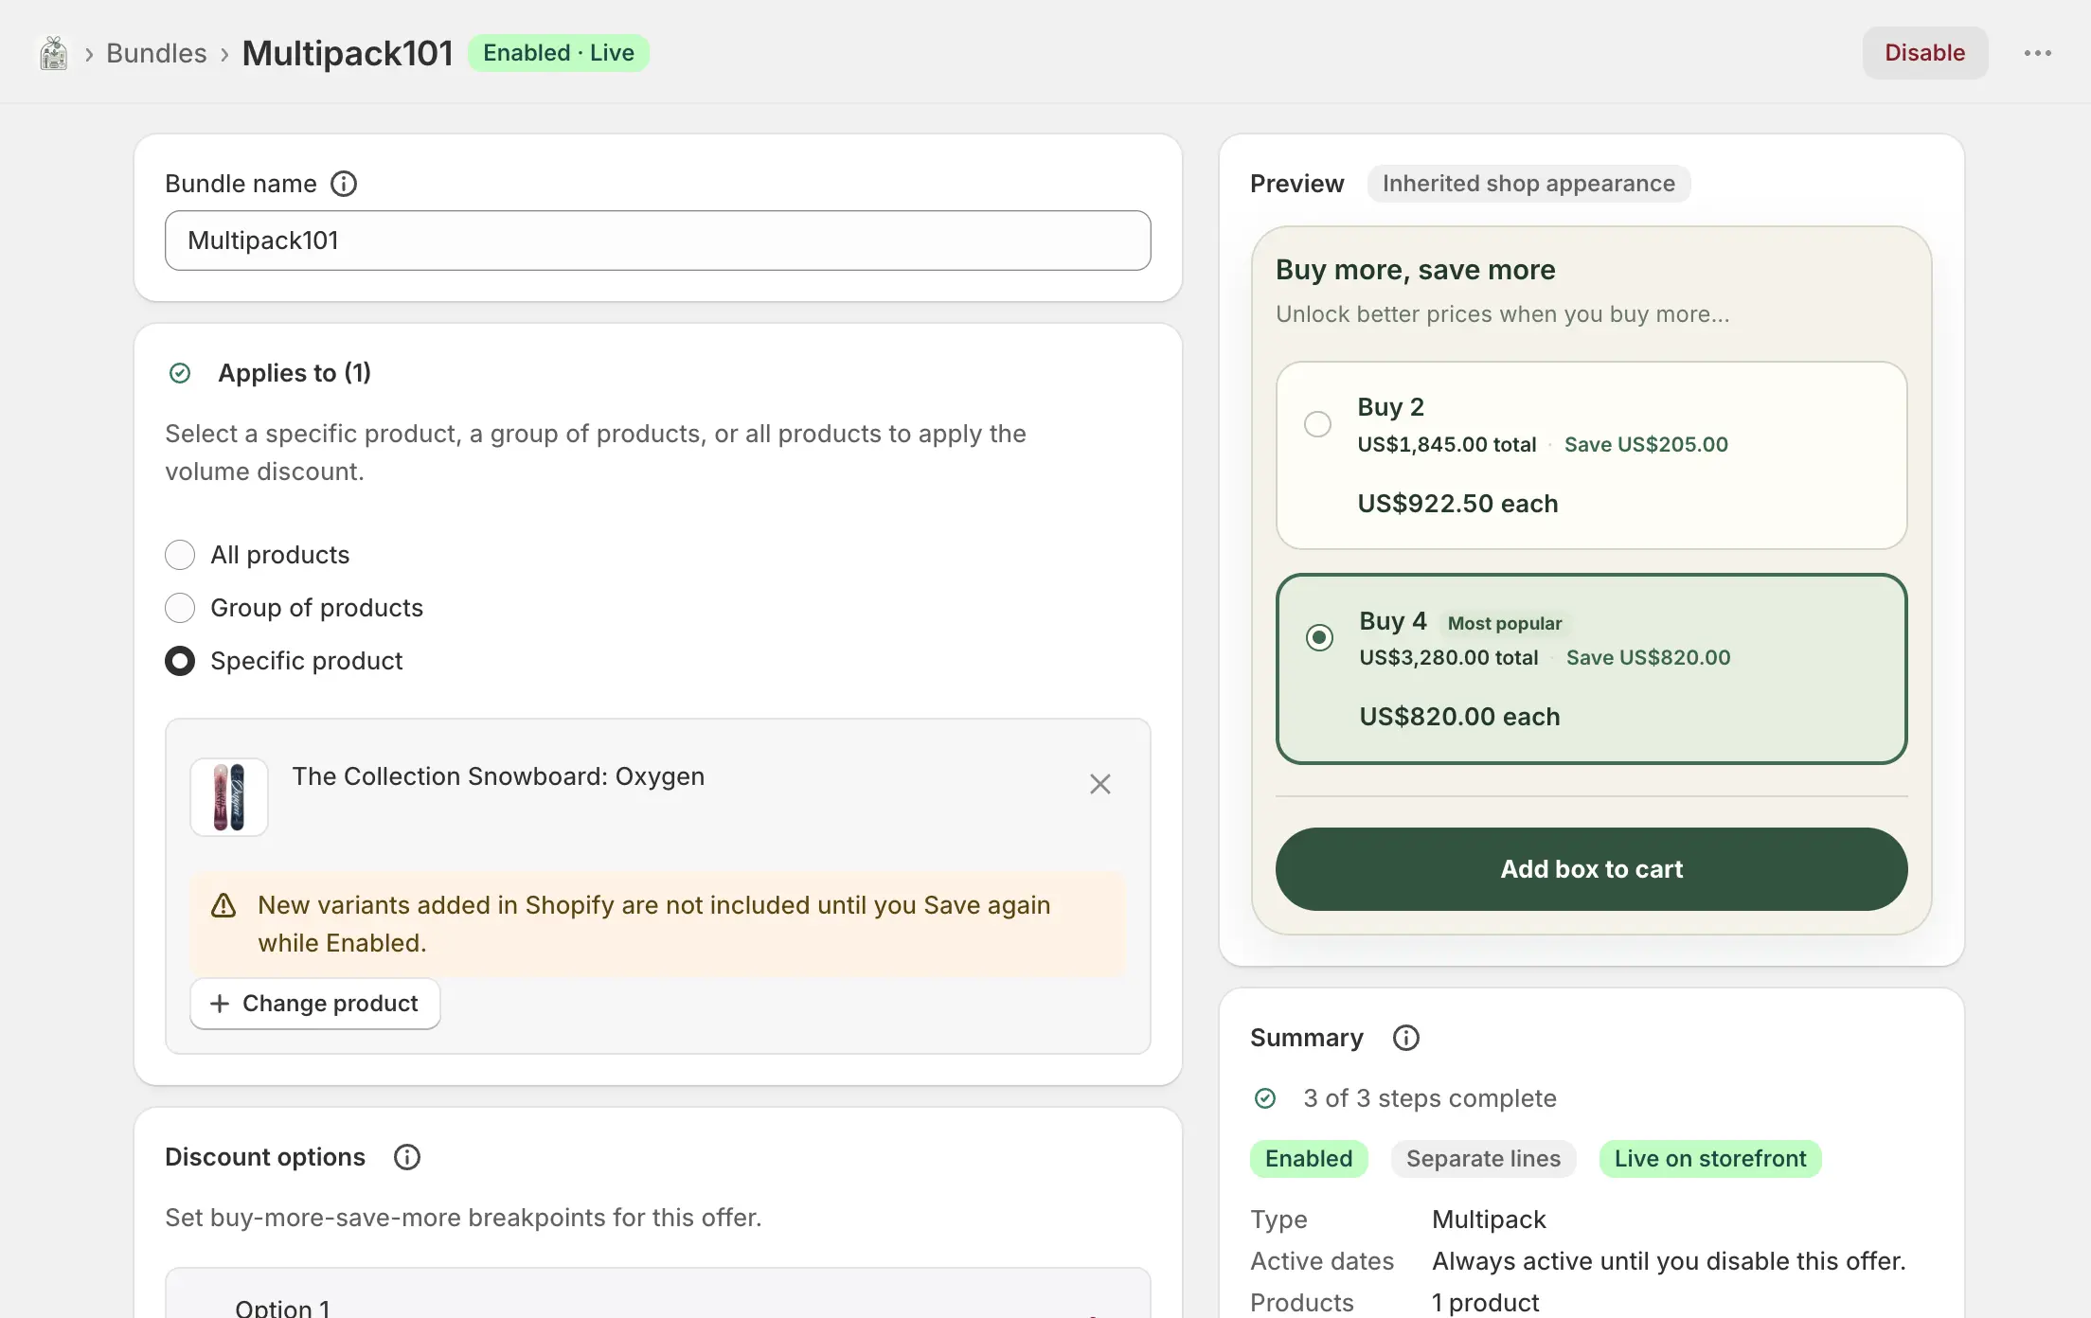The image size is (2091, 1318).
Task: Click the Option 1 heading
Action: click(x=282, y=1307)
